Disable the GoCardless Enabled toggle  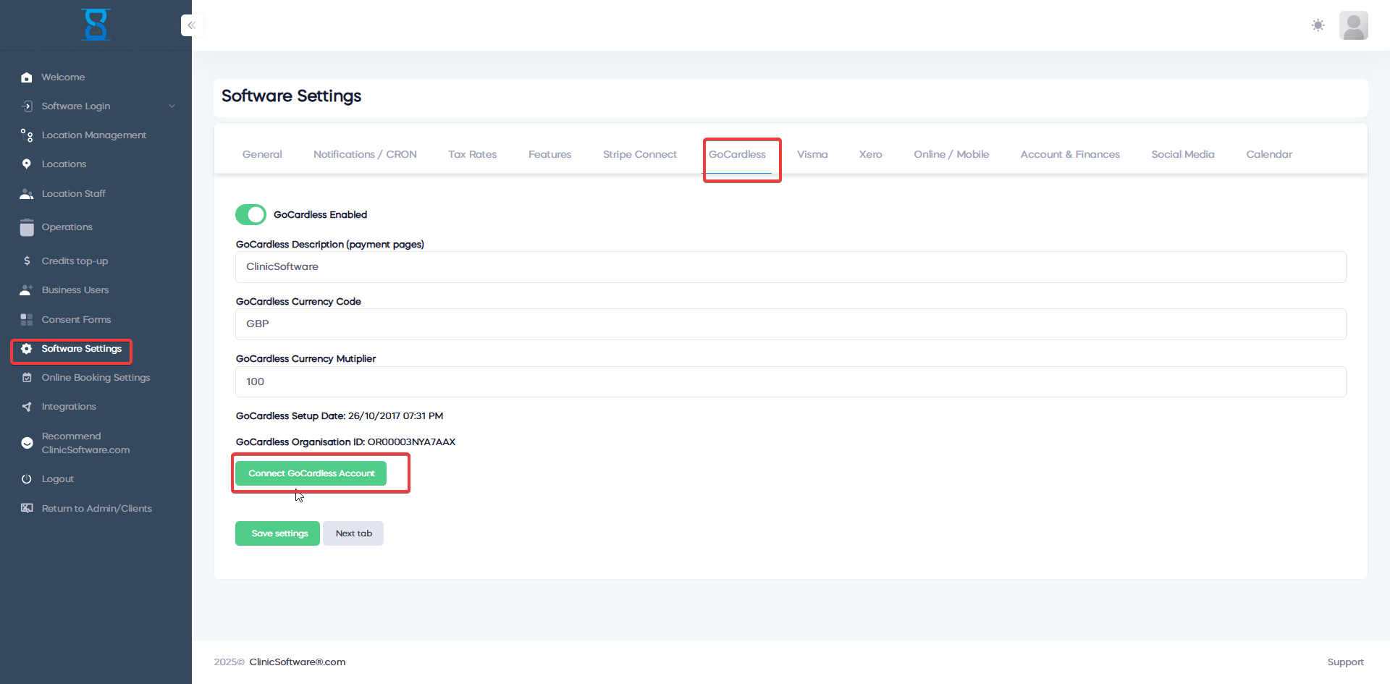pos(250,215)
